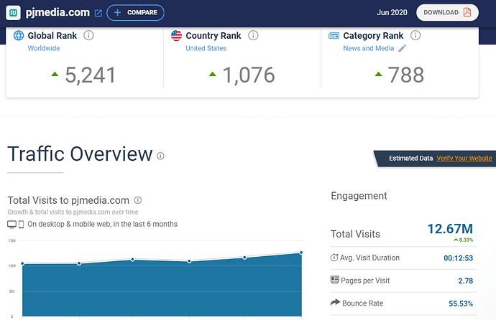The height and width of the screenshot is (320, 496).
Task: Click the Traffic Overview heading
Action: 80,154
